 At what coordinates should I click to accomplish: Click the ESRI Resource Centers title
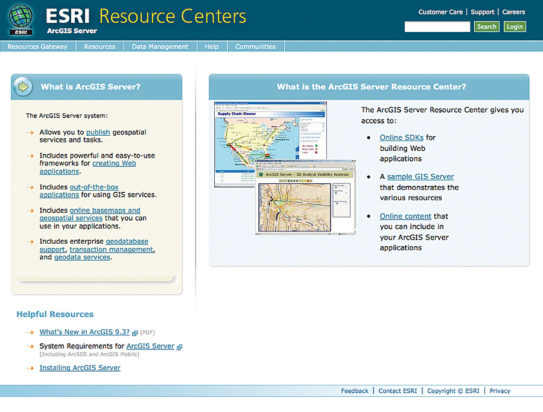tap(146, 16)
